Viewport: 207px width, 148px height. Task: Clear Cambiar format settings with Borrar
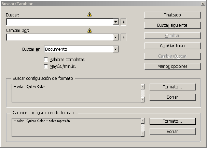[172, 132]
